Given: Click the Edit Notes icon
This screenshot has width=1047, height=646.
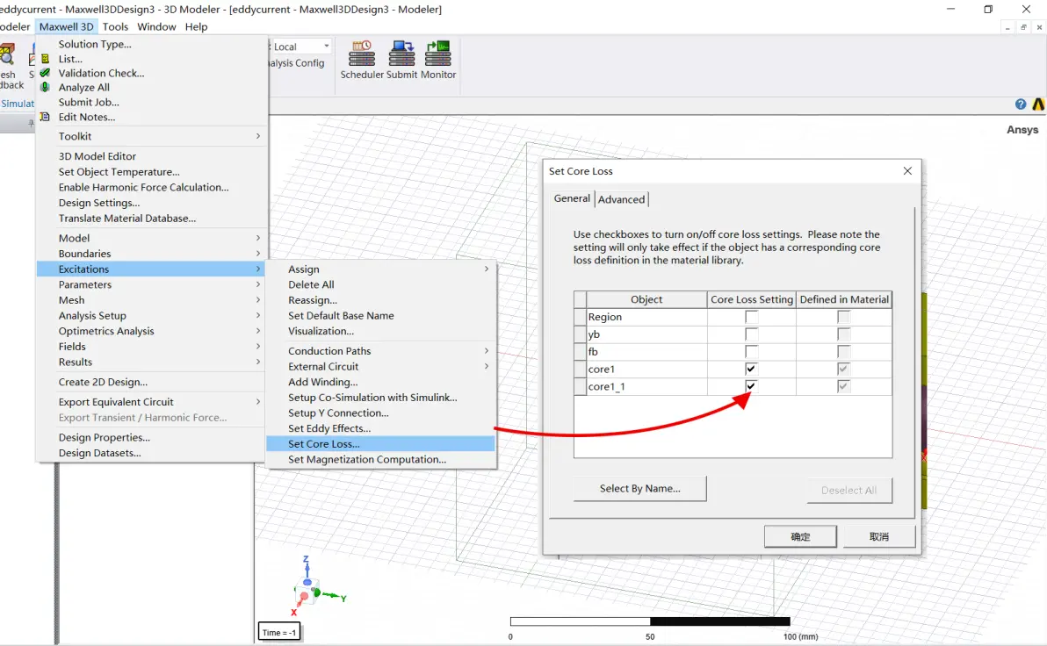Looking at the screenshot, I should (45, 117).
